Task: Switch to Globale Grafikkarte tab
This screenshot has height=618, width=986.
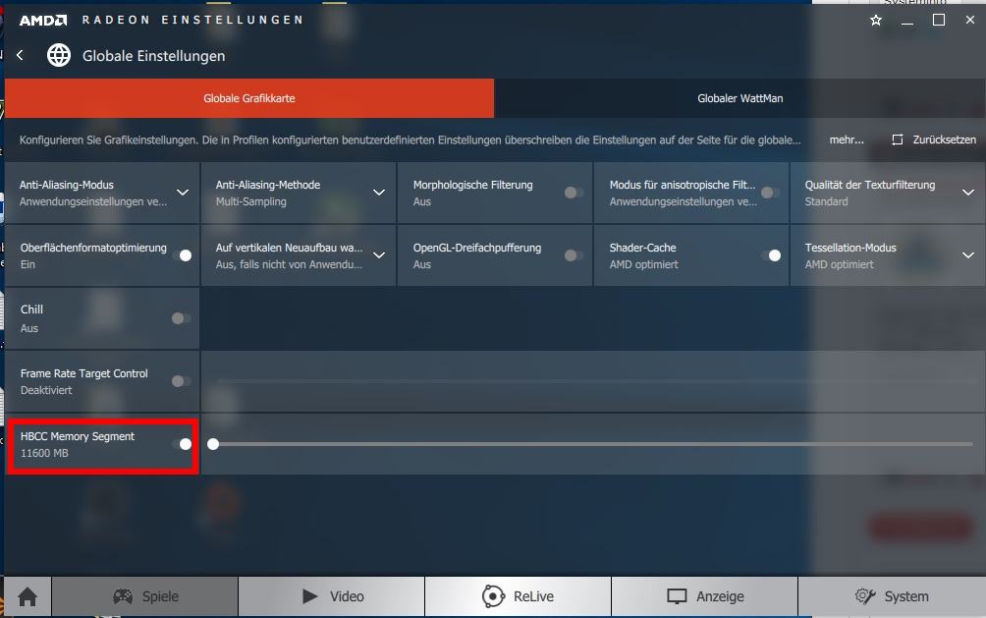Action: 249,98
